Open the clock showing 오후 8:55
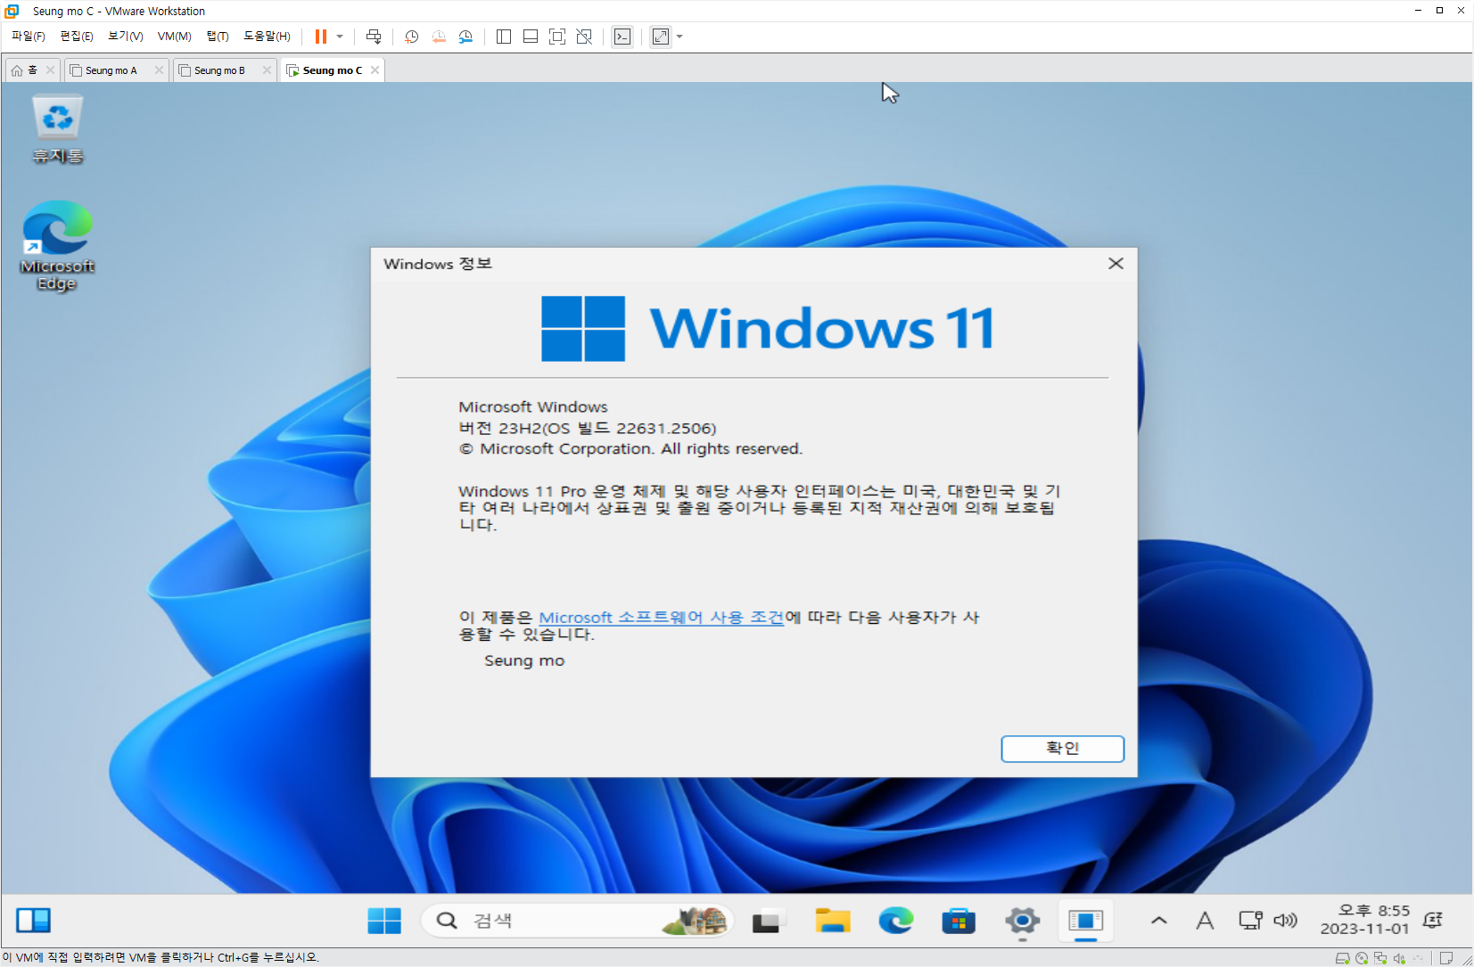This screenshot has height=967, width=1474. 1365,920
